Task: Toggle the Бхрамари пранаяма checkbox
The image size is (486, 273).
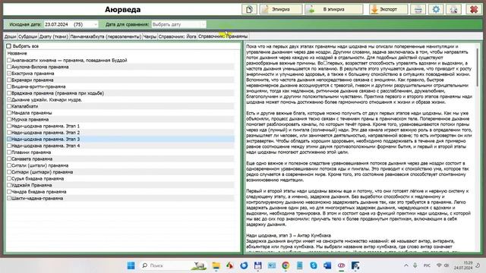Action: [x=9, y=80]
